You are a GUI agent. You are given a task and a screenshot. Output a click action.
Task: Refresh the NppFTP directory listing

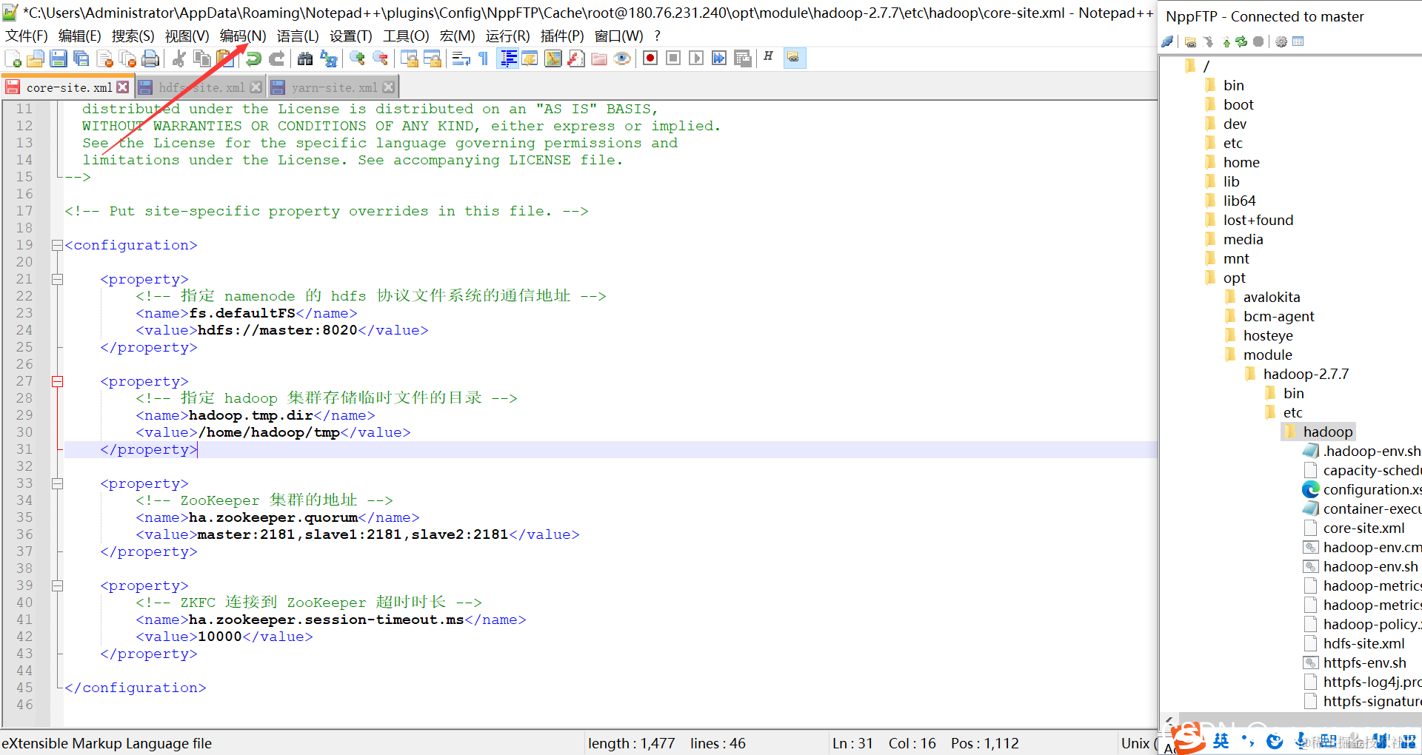(1242, 41)
